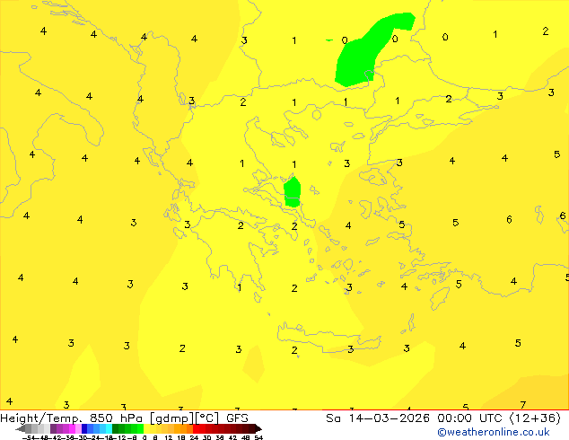Click the GFS model label
The width and height of the screenshot is (569, 440).
tap(237, 418)
